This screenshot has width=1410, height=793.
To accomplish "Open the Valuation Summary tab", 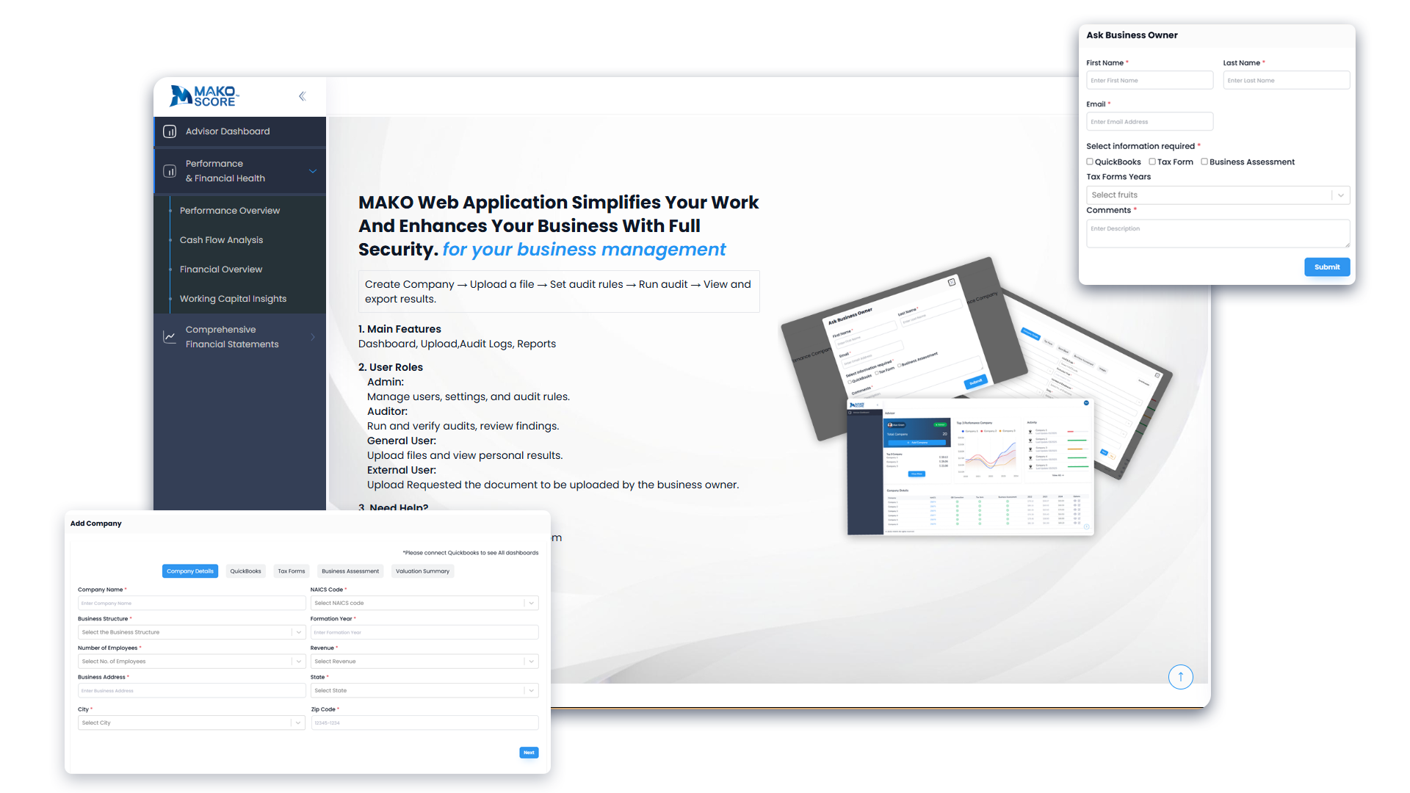I will (x=422, y=571).
